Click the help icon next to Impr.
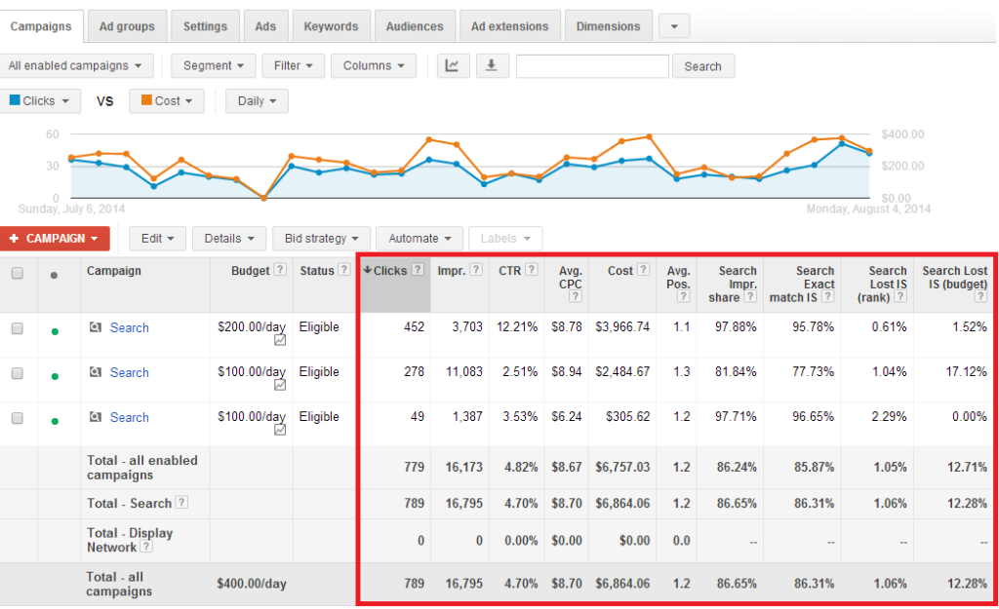 pos(475,271)
